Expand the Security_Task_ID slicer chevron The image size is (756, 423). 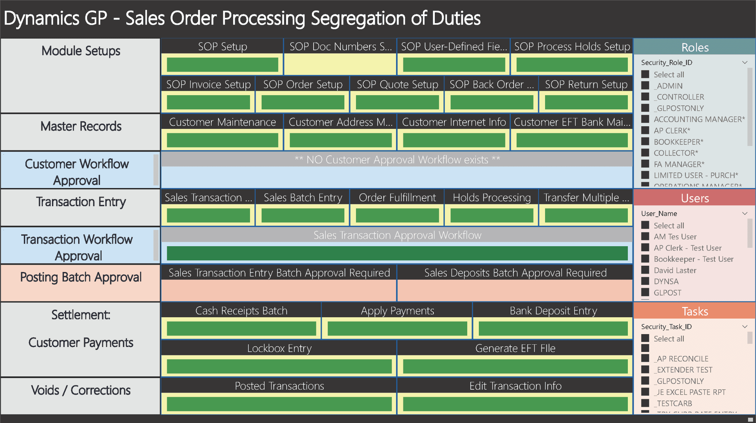click(745, 327)
